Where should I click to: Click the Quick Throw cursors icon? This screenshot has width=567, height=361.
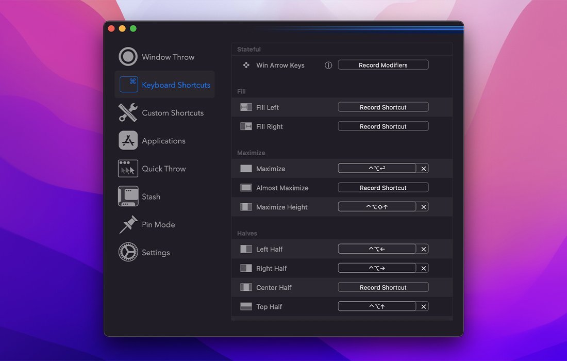click(x=128, y=168)
